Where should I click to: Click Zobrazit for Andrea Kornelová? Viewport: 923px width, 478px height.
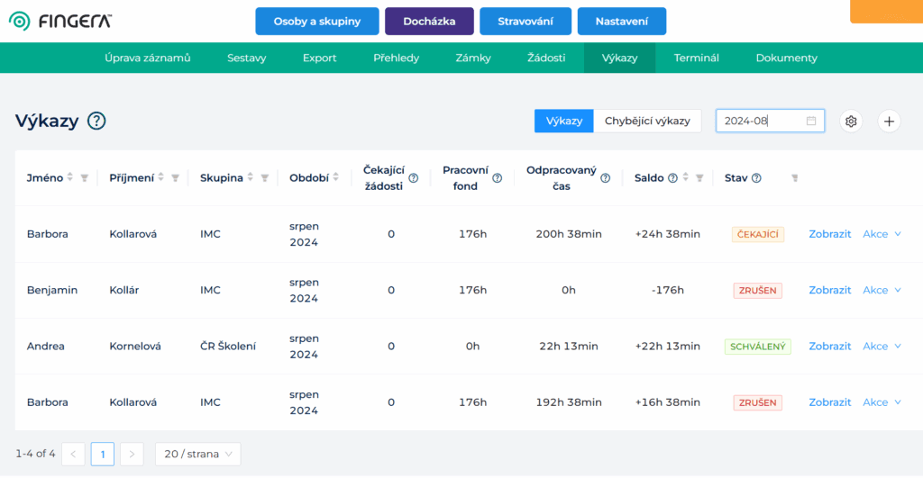click(x=829, y=347)
